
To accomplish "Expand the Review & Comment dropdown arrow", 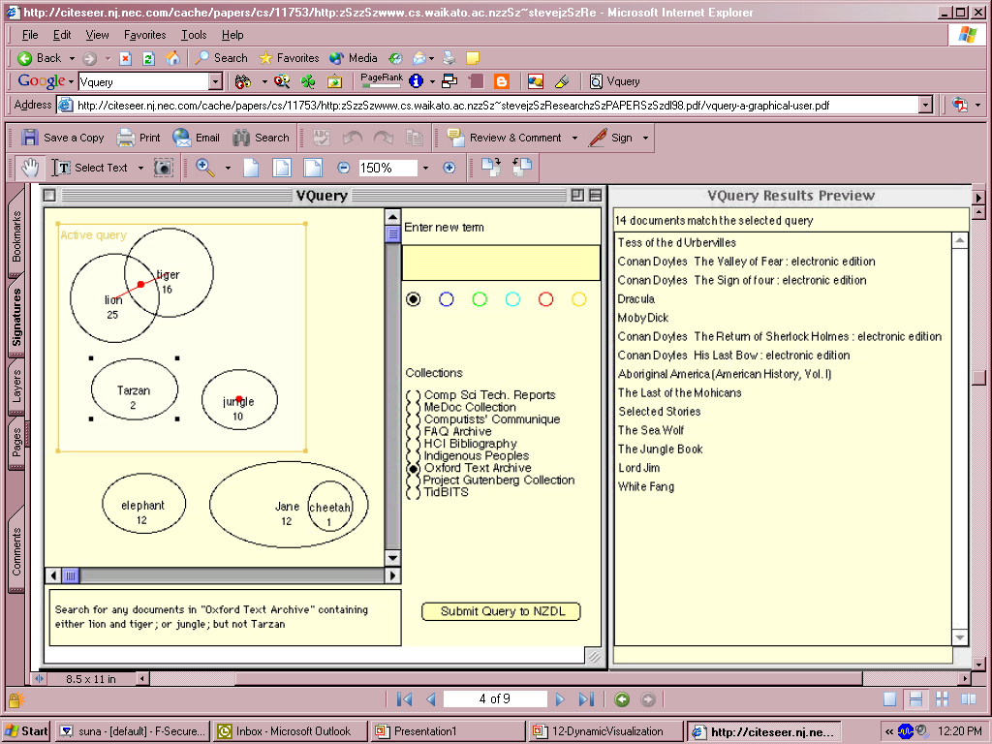I will pyautogui.click(x=574, y=138).
